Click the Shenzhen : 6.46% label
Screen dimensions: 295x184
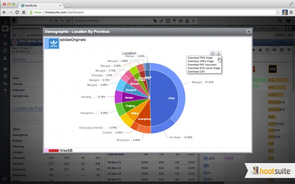128,140
